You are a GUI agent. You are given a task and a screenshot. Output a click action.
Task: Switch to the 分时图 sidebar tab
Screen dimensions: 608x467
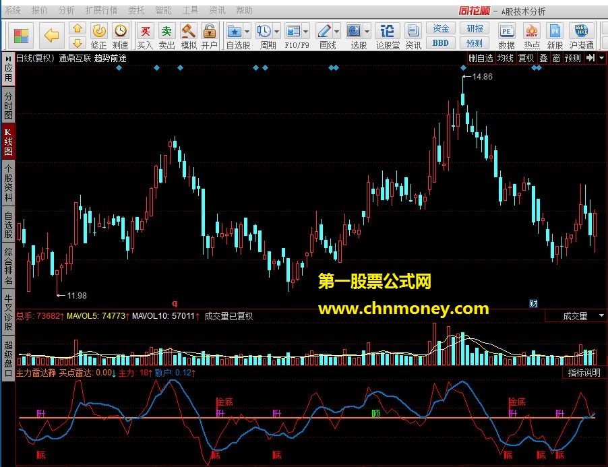point(8,105)
